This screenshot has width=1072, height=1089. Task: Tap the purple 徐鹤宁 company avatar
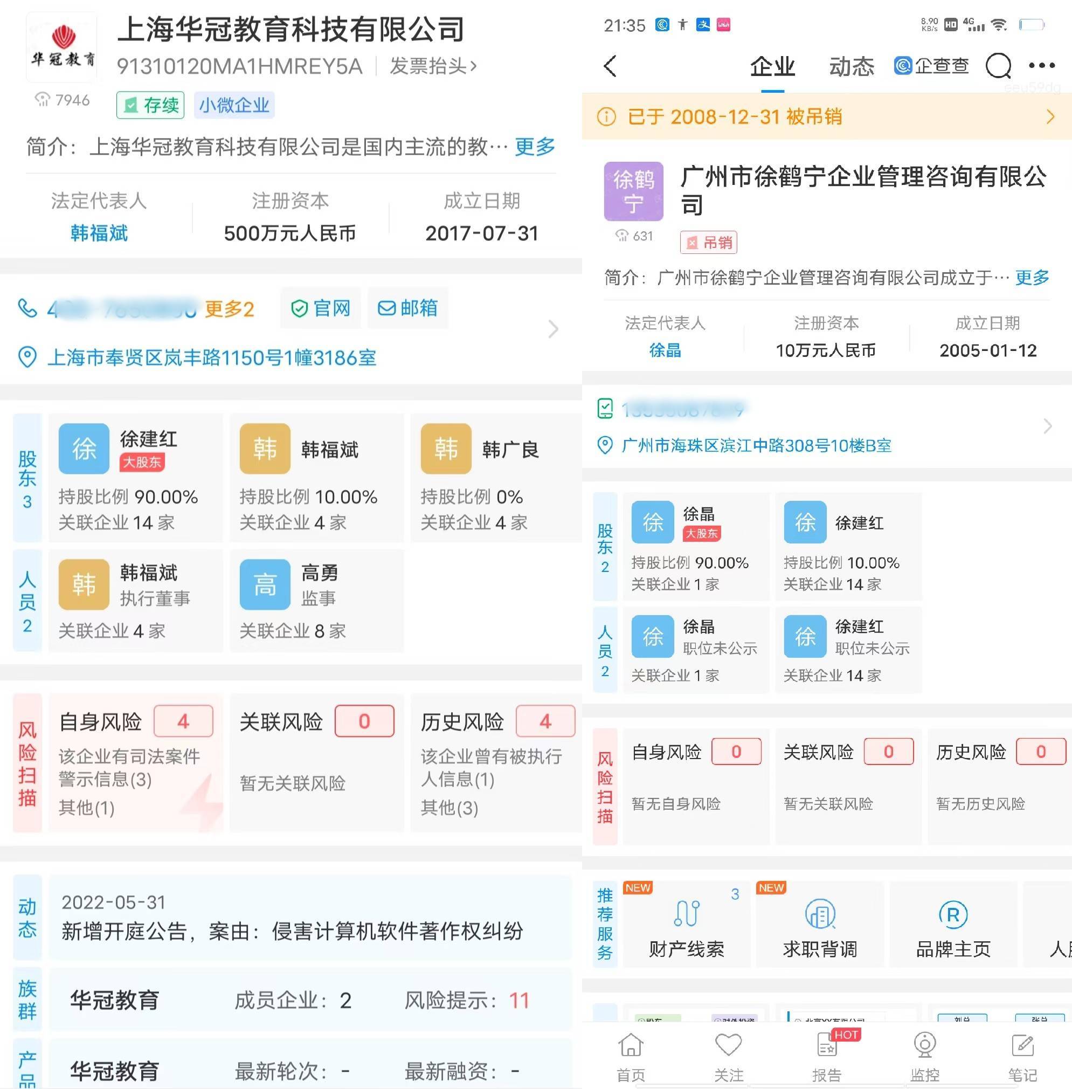click(x=633, y=191)
